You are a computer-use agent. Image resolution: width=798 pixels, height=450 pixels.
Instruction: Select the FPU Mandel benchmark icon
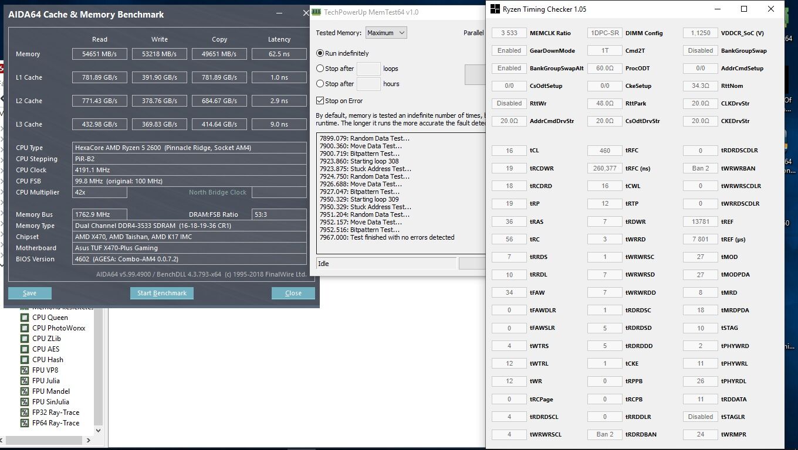point(25,391)
